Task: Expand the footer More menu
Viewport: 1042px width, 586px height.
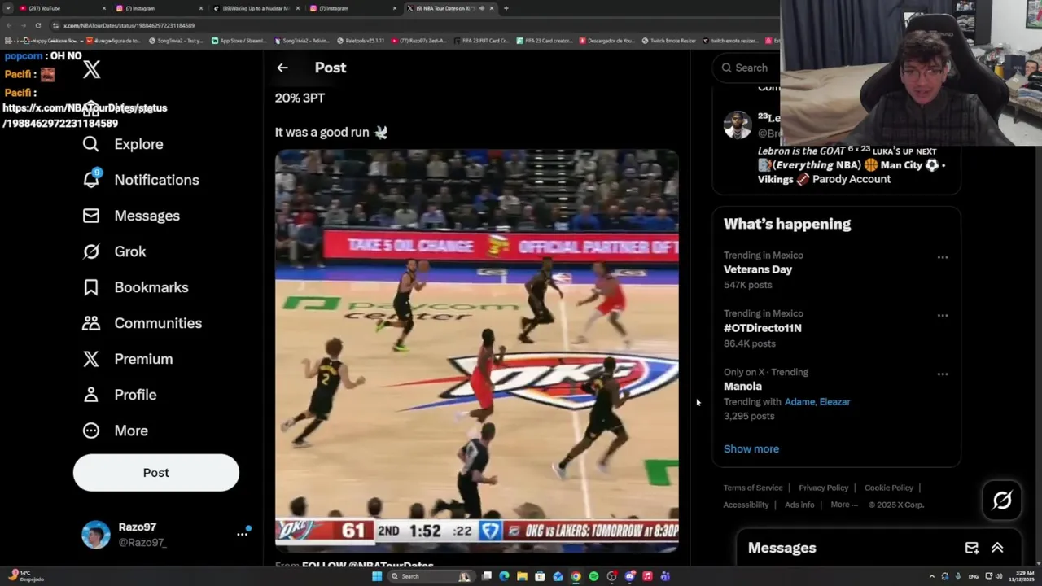Action: click(844, 505)
